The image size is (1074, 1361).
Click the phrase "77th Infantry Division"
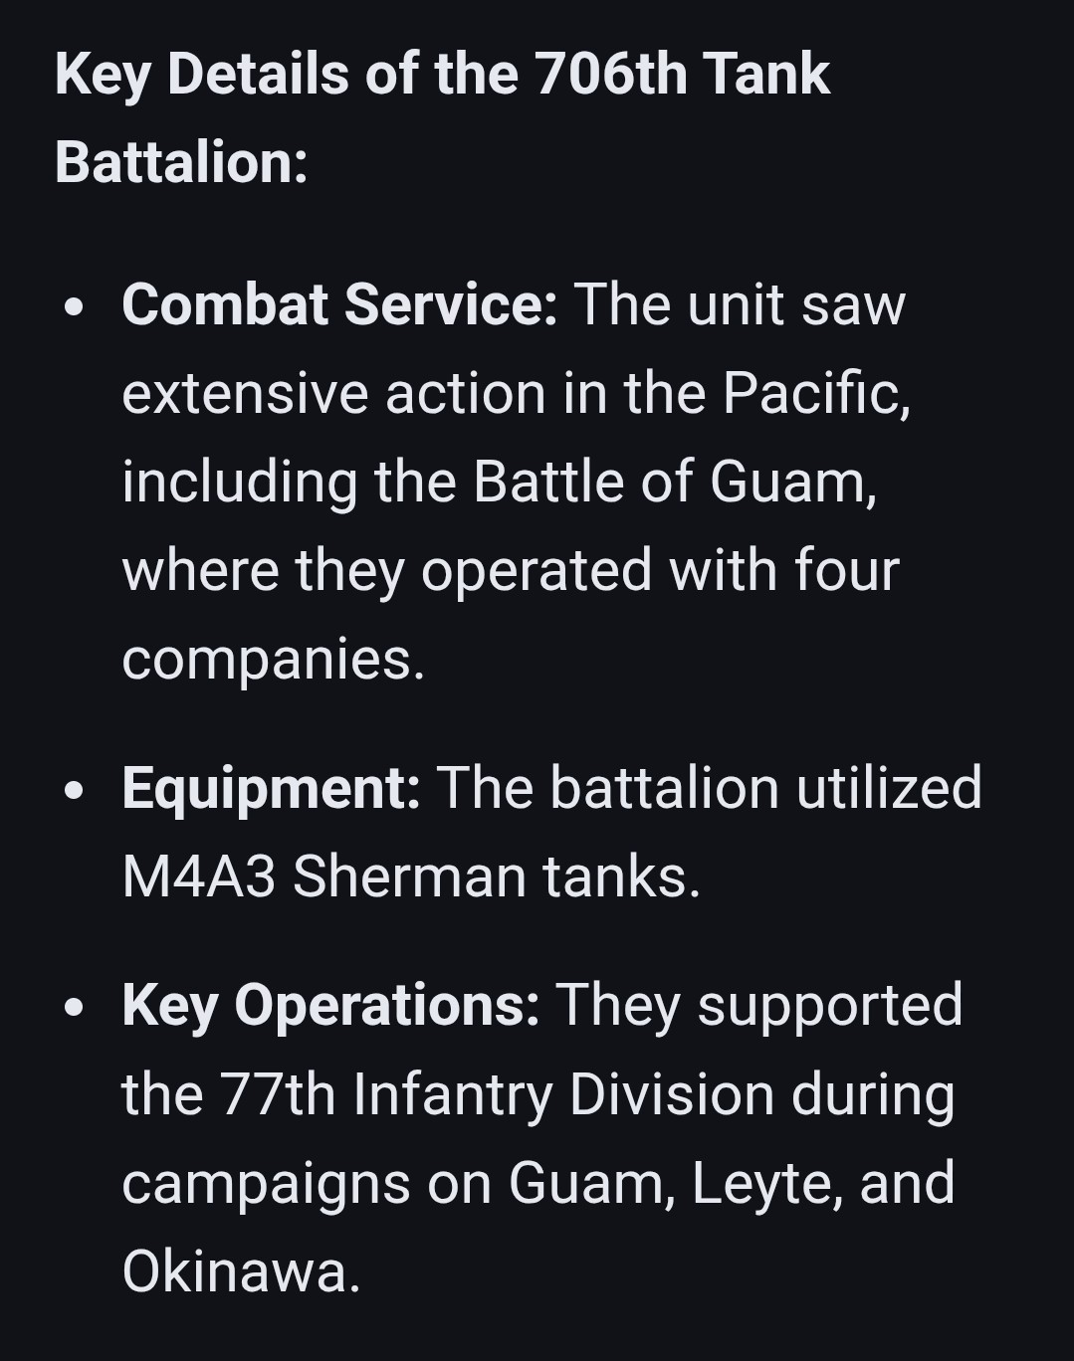point(498,1094)
